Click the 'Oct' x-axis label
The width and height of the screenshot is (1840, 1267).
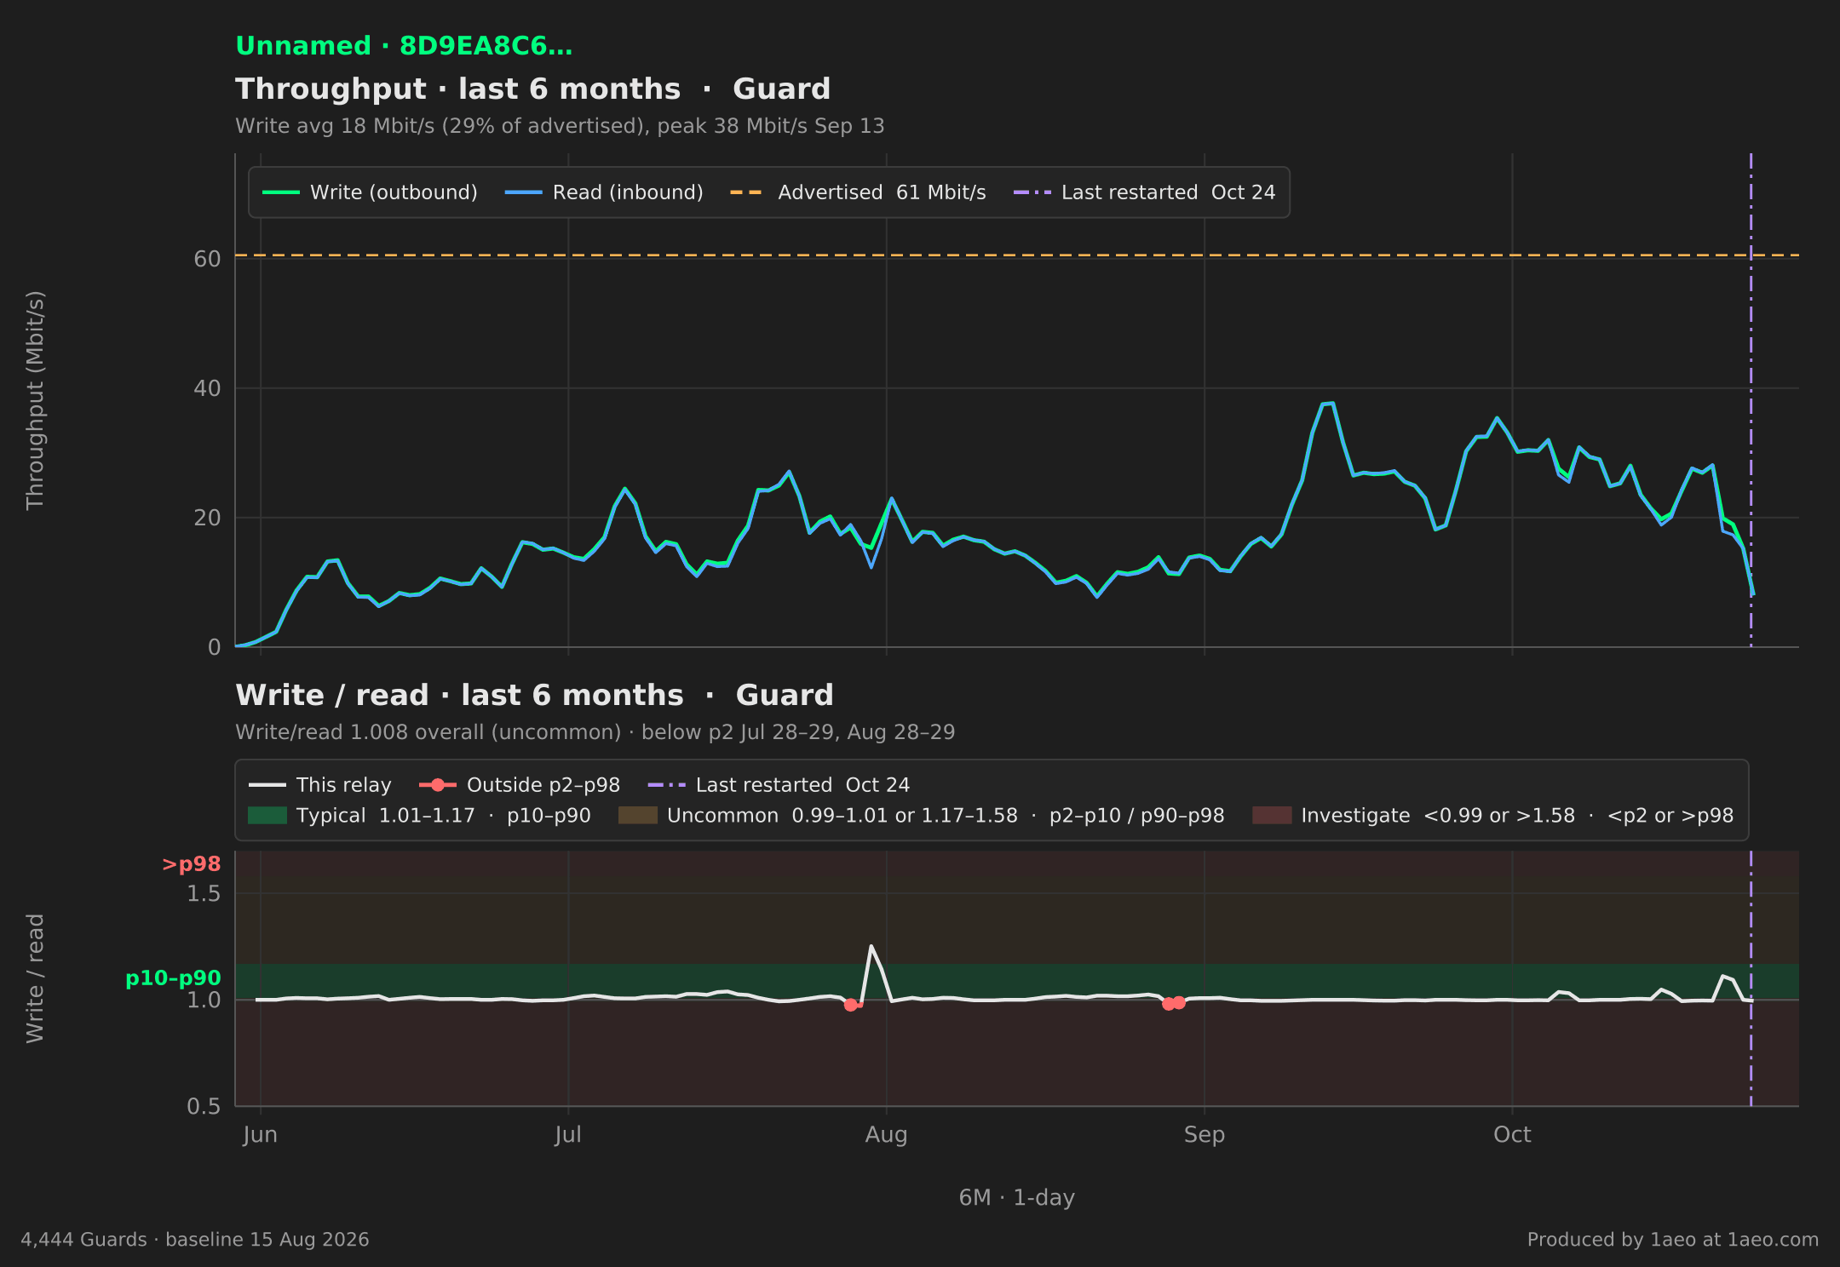click(x=1512, y=1135)
